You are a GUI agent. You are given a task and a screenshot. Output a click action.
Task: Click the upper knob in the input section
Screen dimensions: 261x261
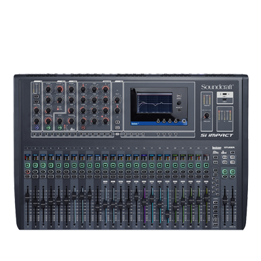(37, 110)
